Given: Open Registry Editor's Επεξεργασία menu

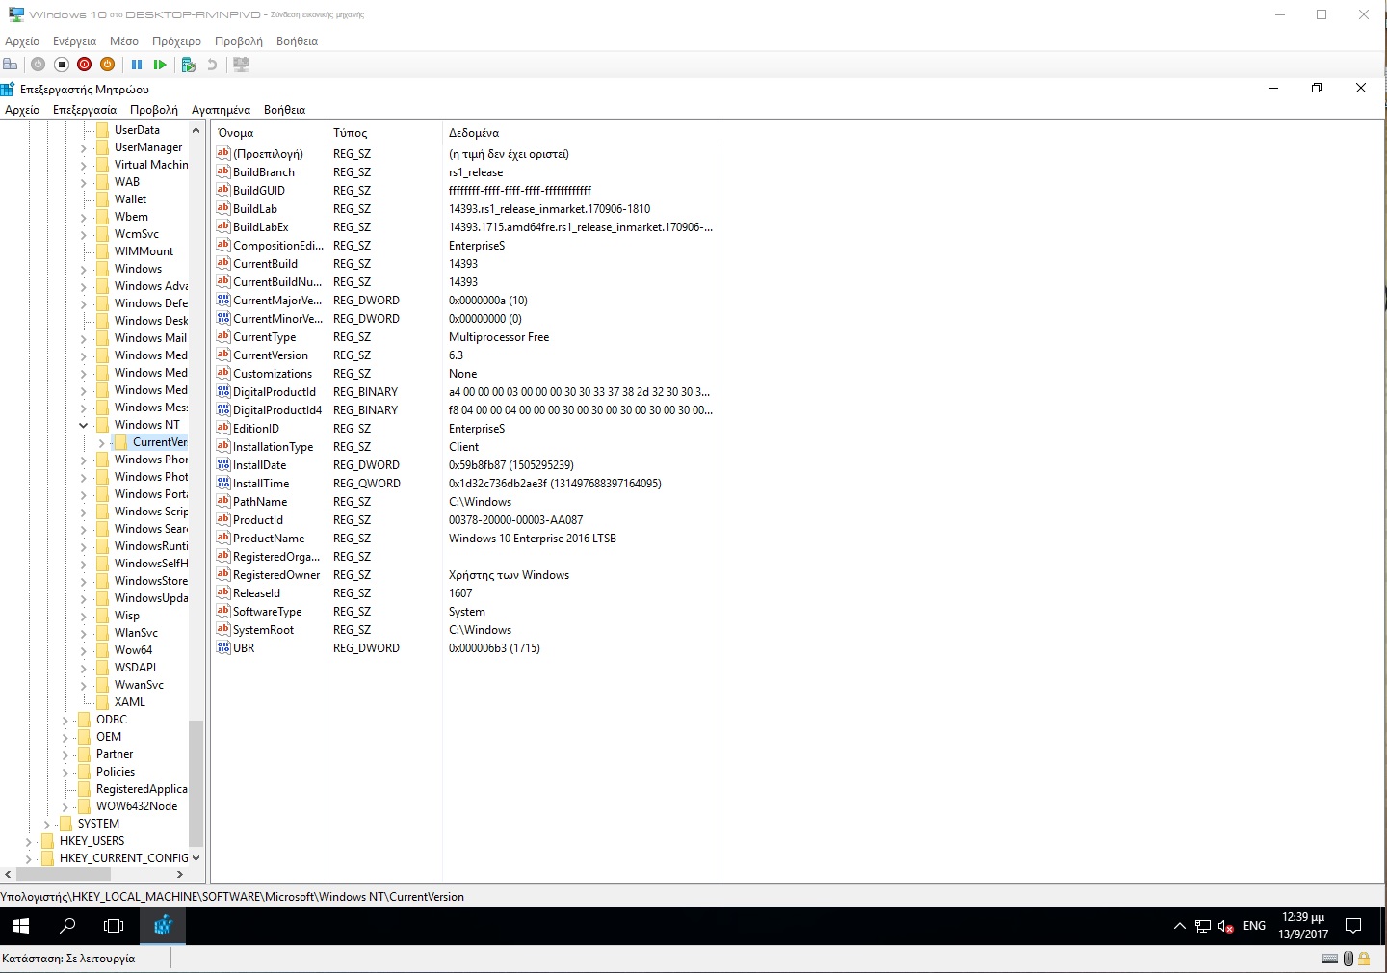Looking at the screenshot, I should pyautogui.click(x=85, y=110).
